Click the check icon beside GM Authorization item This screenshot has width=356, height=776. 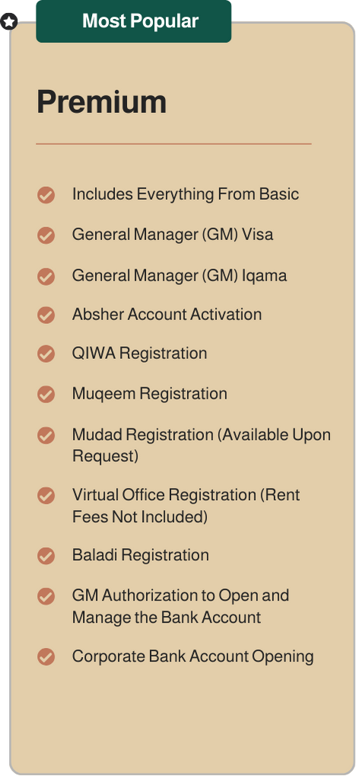46,596
